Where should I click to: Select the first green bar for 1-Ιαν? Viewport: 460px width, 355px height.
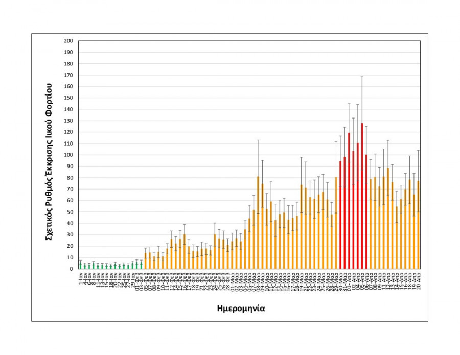point(80,266)
